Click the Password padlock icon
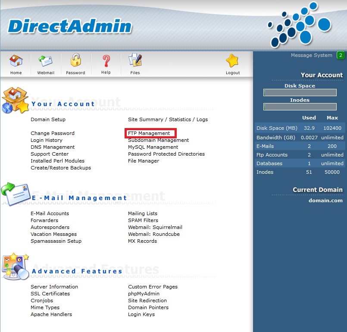 tap(76, 60)
